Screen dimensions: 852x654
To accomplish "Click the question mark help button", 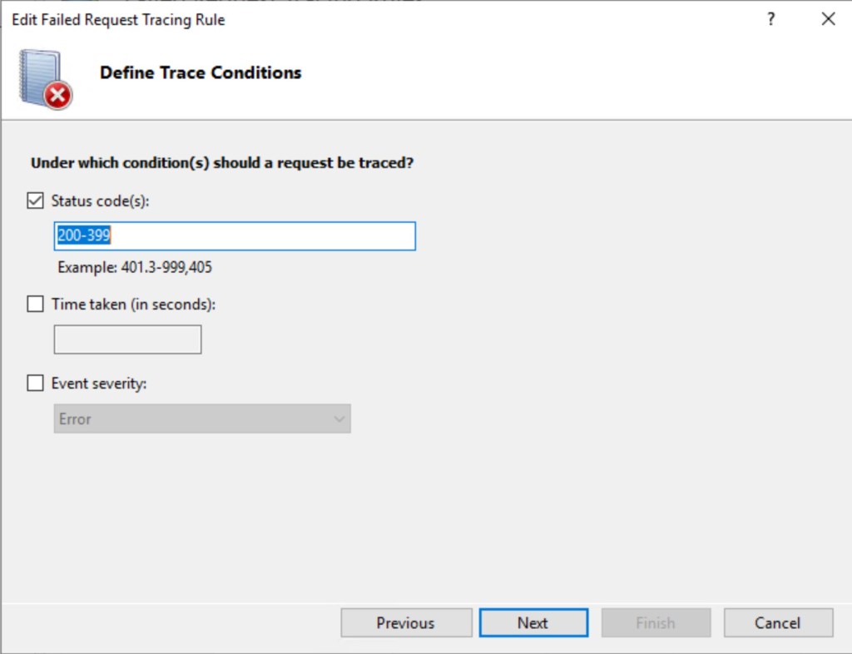I will point(770,19).
